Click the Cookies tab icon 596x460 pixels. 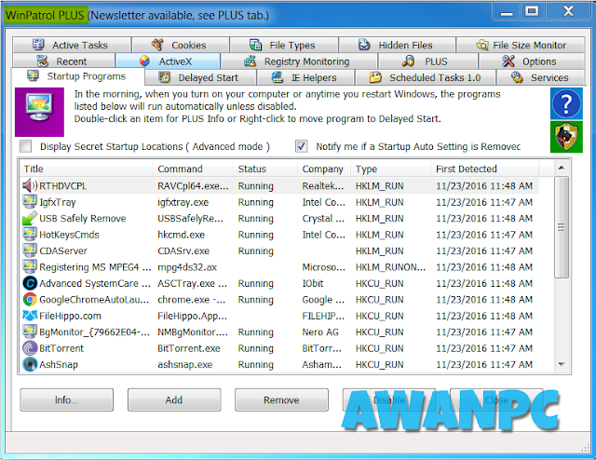point(157,45)
